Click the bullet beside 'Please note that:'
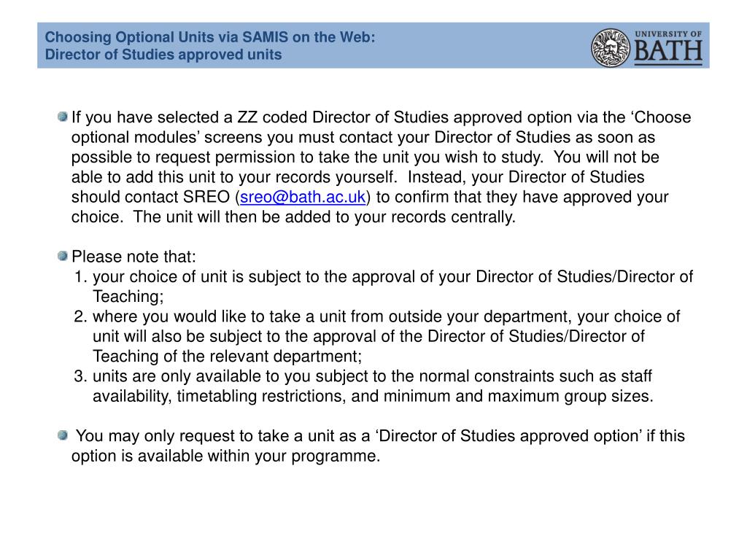 pos(63,256)
